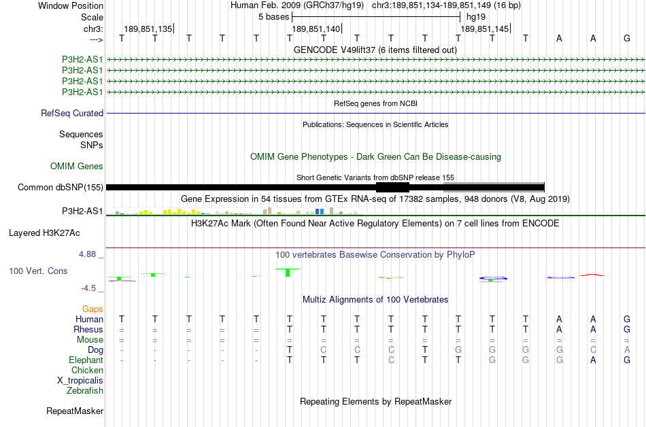Open the H3K27Ac Mark ENCODE track title

[x=375, y=224]
